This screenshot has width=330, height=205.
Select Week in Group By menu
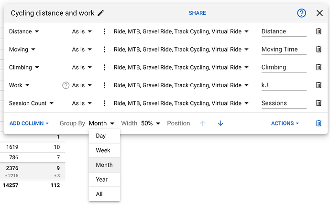point(103,150)
